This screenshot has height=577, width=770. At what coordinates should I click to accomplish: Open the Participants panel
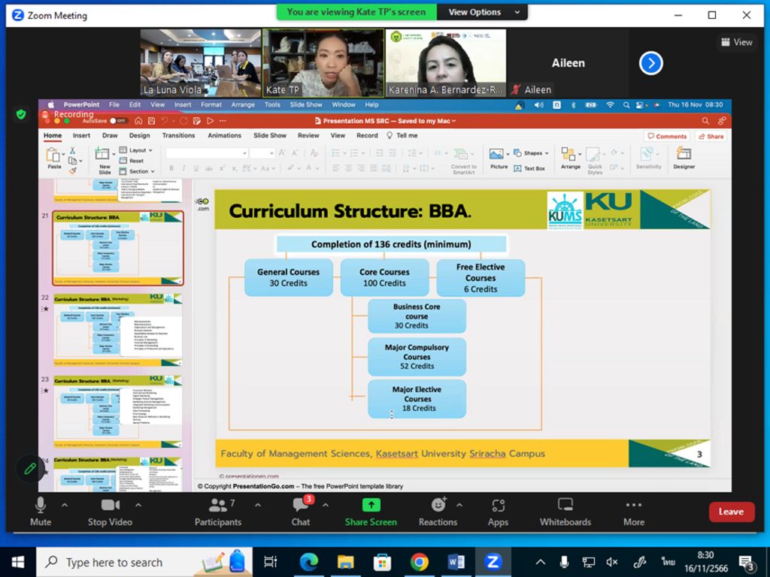tap(218, 512)
